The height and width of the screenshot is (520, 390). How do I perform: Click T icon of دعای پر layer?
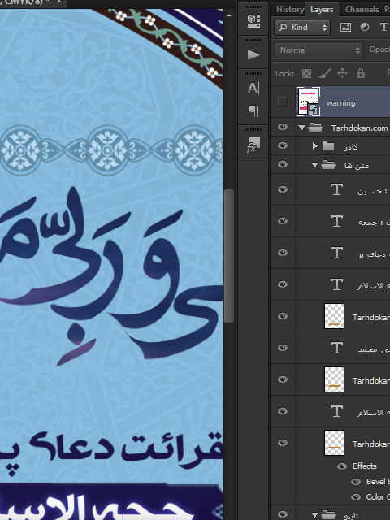click(336, 253)
